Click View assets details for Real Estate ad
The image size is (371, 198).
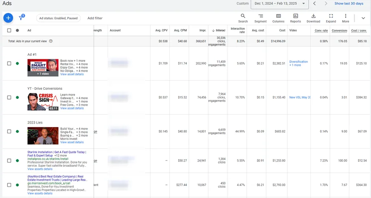pos(40,193)
